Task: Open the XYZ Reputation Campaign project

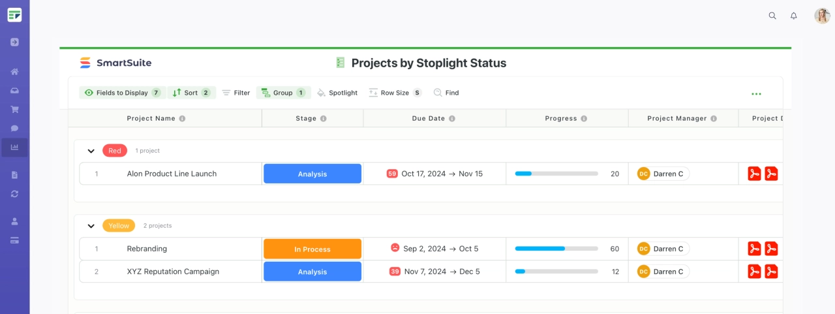Action: coord(173,272)
